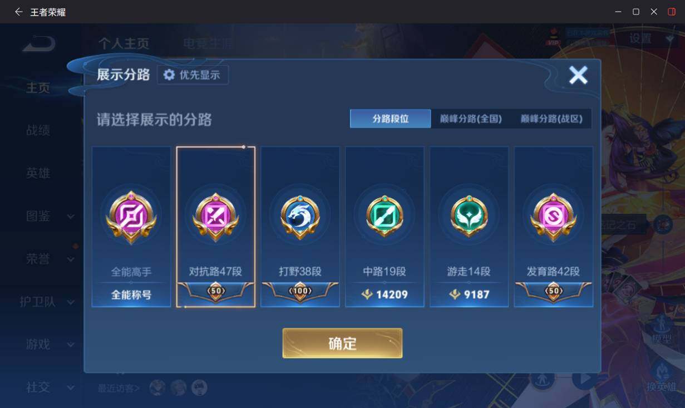Select the 游走14段 wings badge
Image resolution: width=685 pixels, height=408 pixels.
click(469, 217)
